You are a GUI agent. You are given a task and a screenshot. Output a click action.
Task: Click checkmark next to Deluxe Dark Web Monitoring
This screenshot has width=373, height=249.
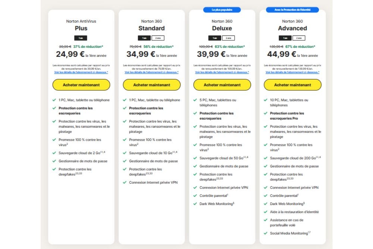click(x=195, y=204)
